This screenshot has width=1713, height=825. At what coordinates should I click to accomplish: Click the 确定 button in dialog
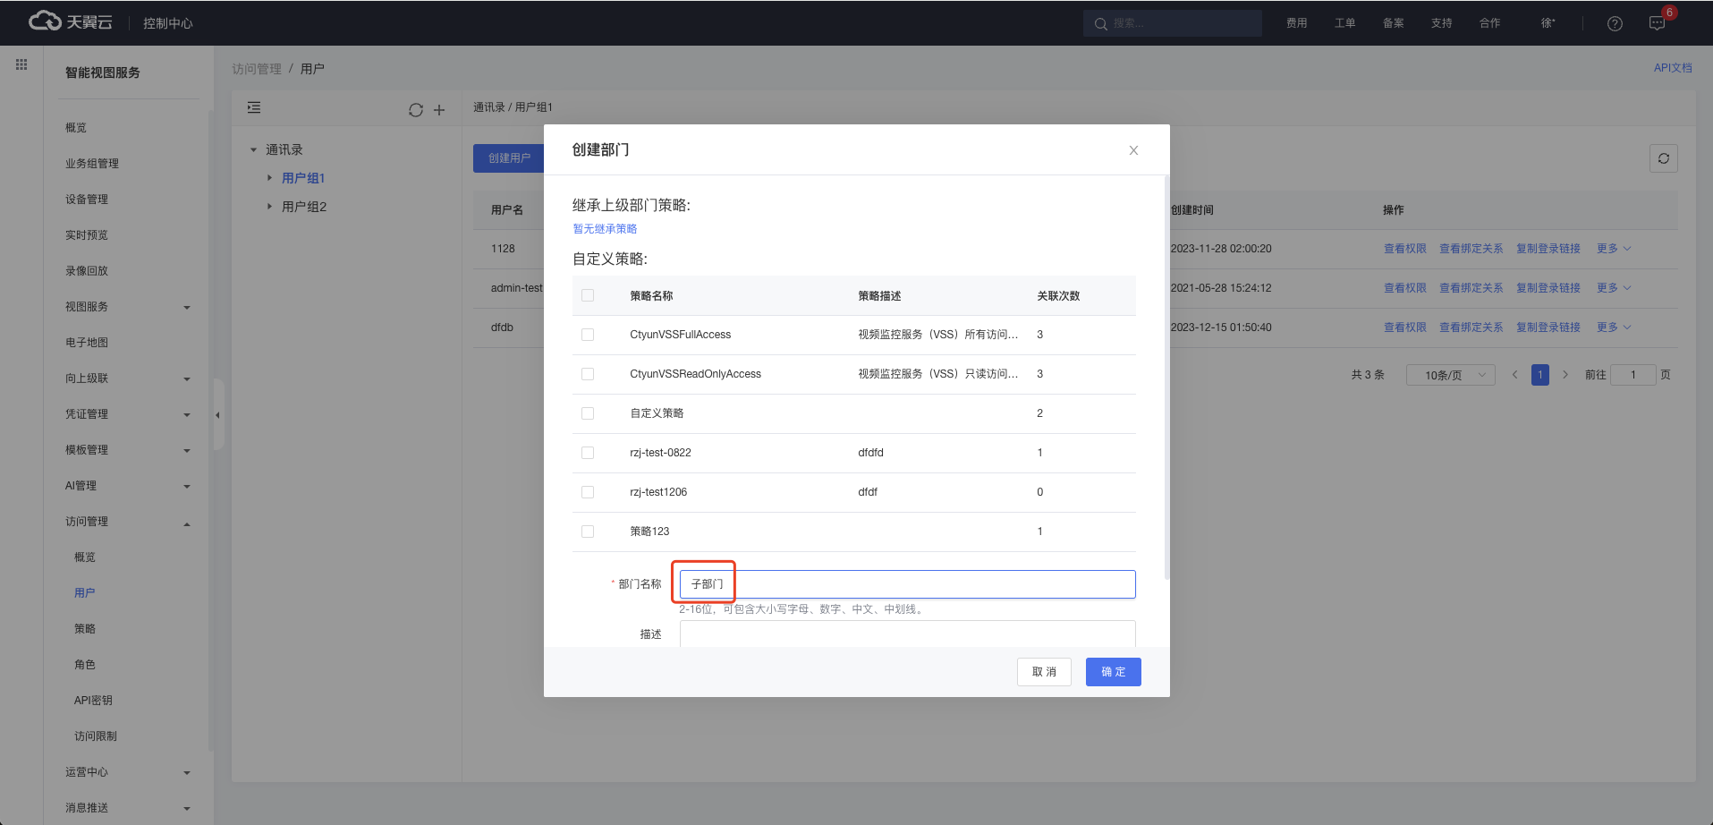tap(1113, 672)
